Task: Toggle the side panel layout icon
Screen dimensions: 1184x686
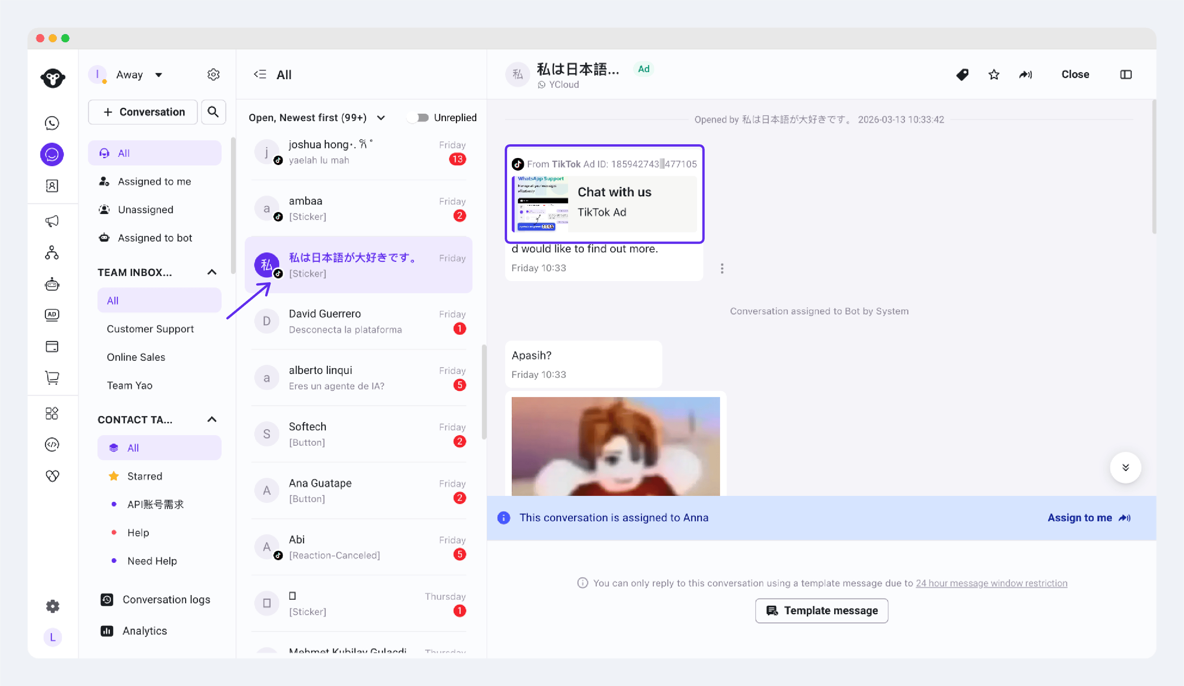Action: coord(1126,74)
